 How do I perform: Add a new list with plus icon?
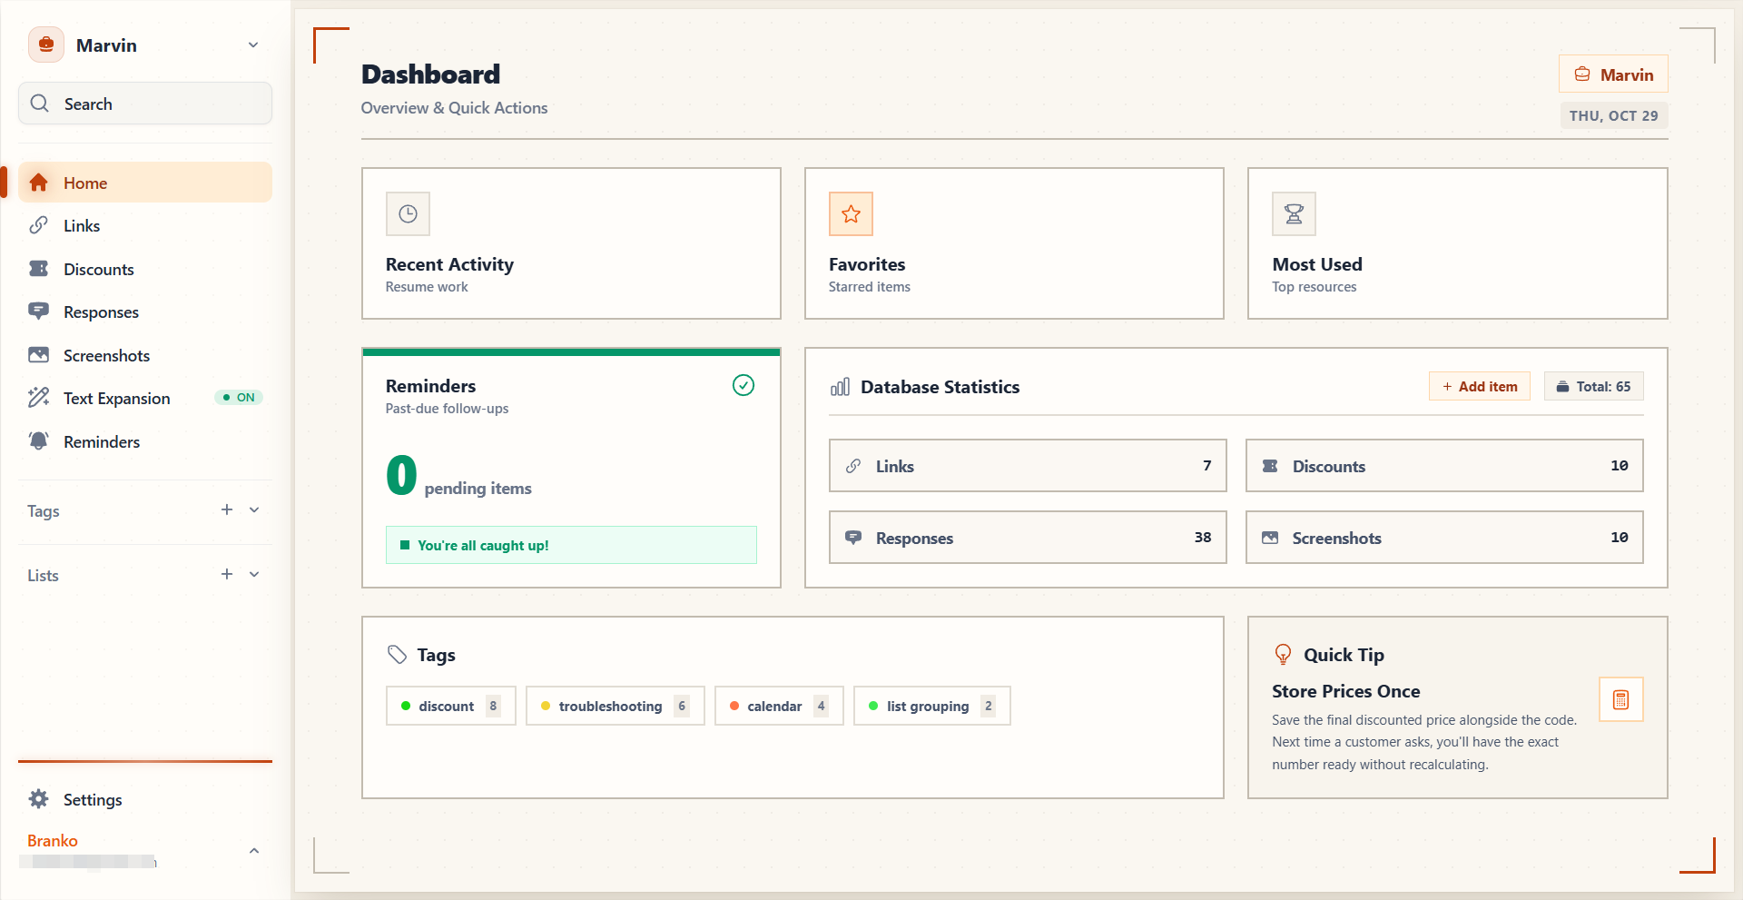(227, 575)
